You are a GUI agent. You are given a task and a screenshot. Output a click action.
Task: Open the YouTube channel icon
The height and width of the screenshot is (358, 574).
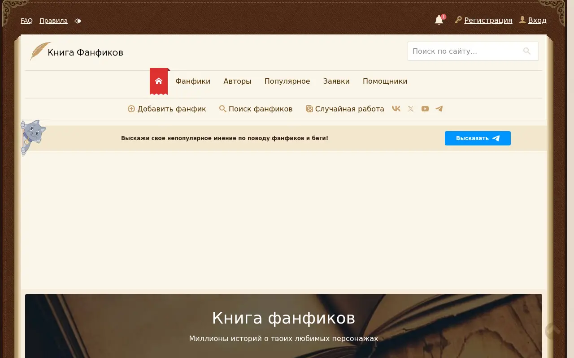pos(425,109)
